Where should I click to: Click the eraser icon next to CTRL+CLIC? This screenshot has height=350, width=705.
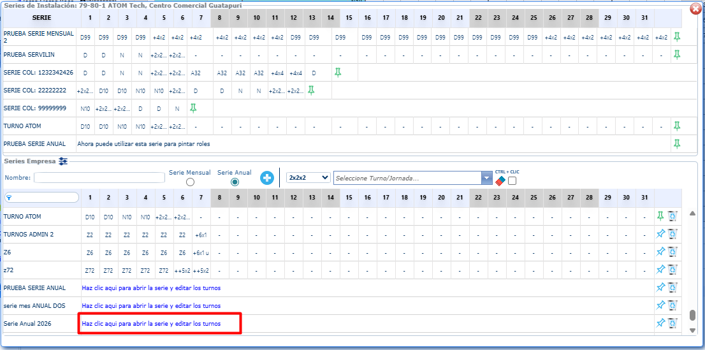pyautogui.click(x=500, y=181)
